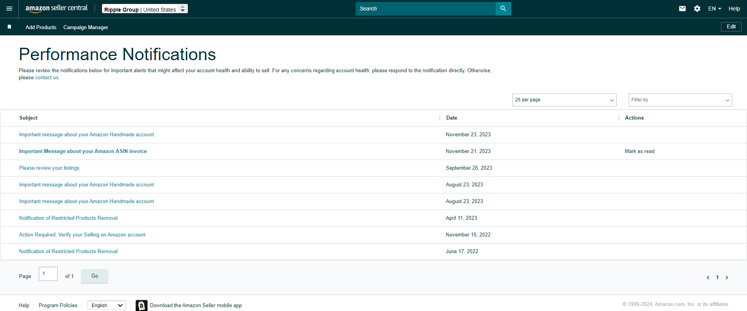The image size is (747, 311).
Task: Open the settings gear icon
Action: [x=697, y=9]
